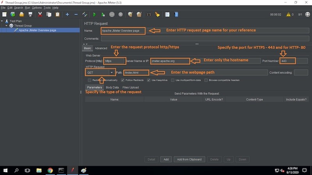The height and width of the screenshot is (175, 312).
Task: Enable Browser-compatible headers checkbox
Action: point(206,80)
